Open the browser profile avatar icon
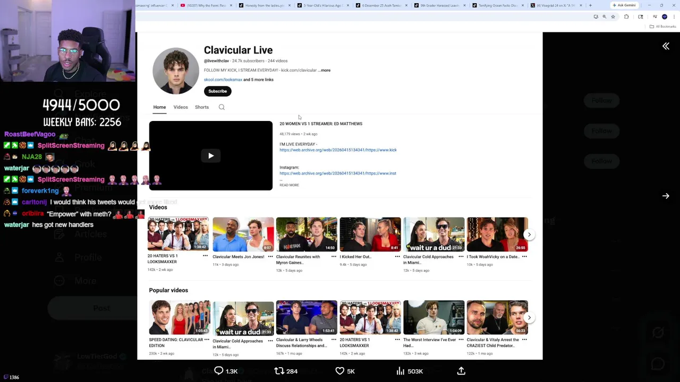 click(664, 17)
